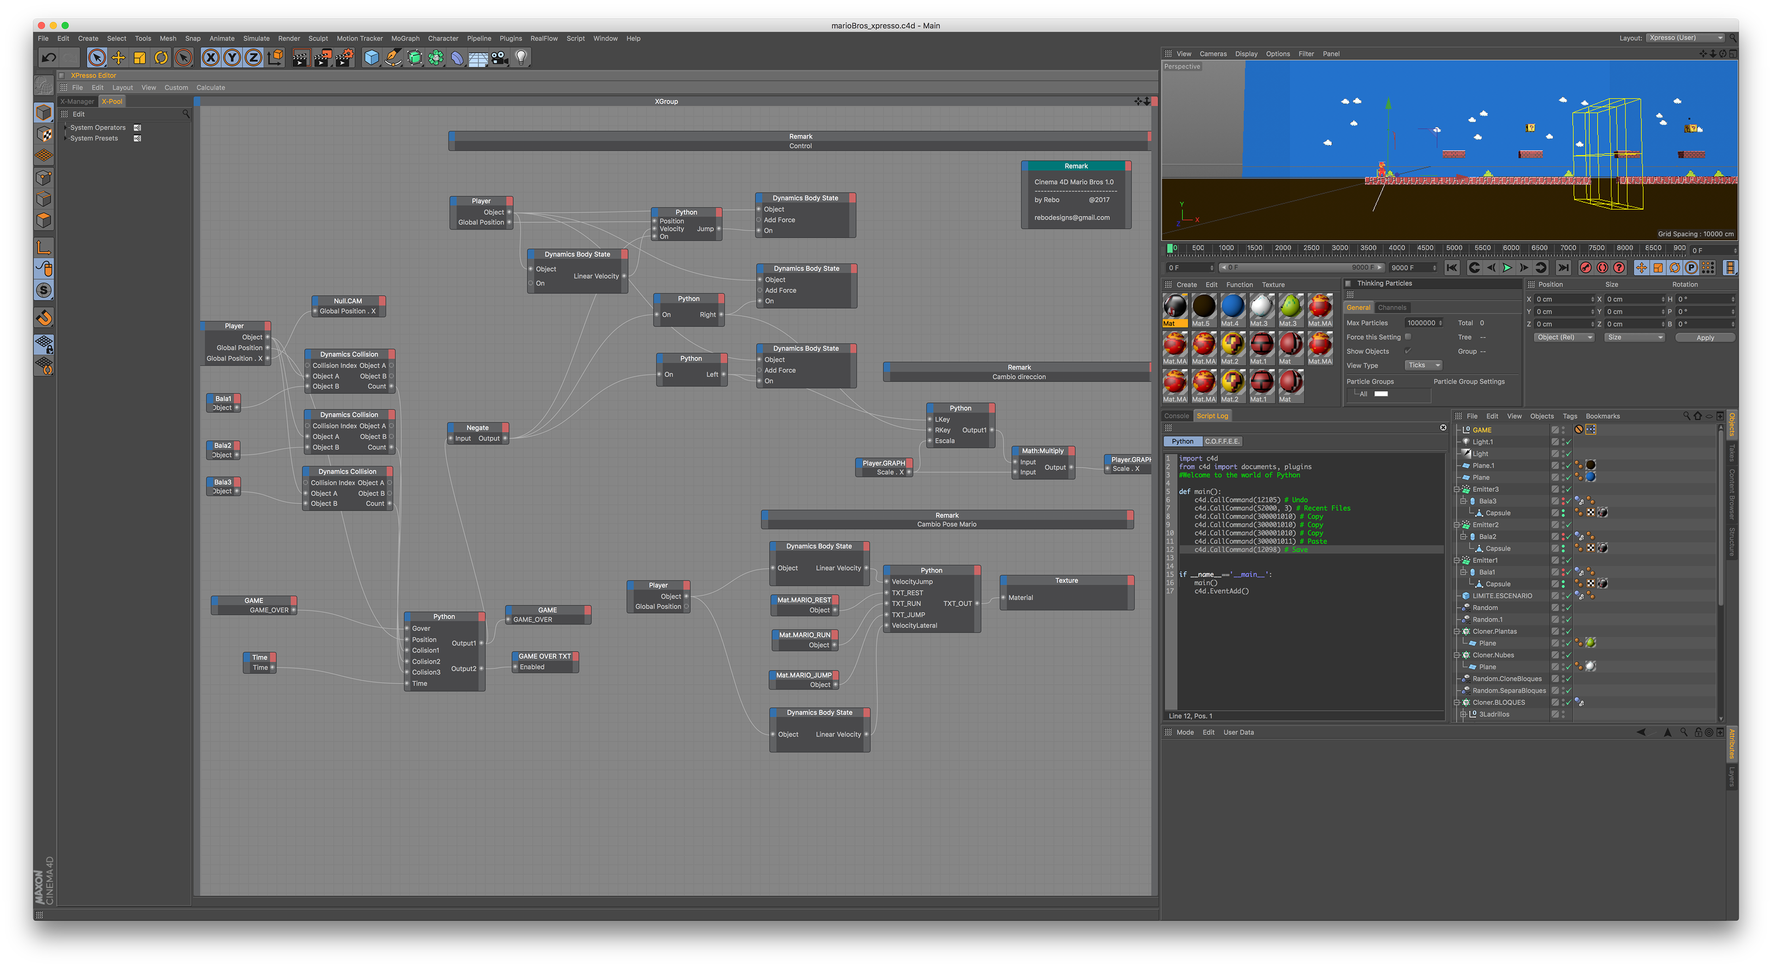Click the Apply button in coordinates panel
1772x968 pixels.
(x=1705, y=338)
